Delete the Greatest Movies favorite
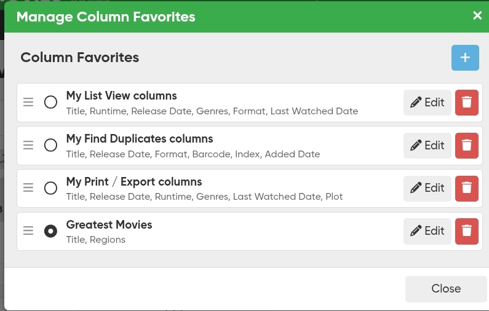Screen dimensions: 489x311 click(x=466, y=231)
